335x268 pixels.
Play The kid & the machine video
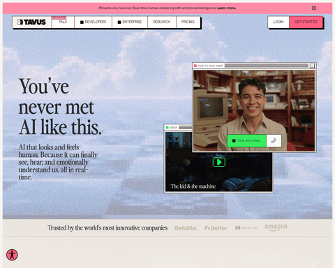click(x=219, y=162)
